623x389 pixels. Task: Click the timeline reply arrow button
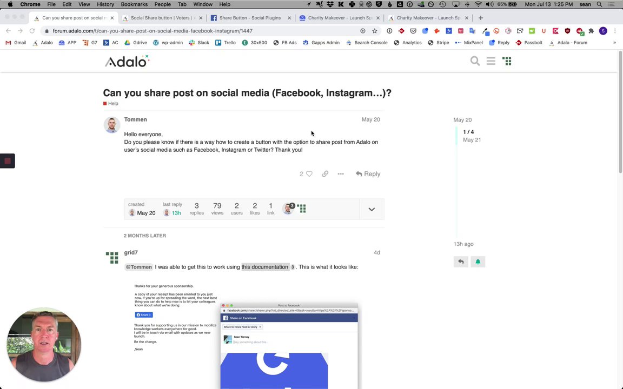pos(461,261)
